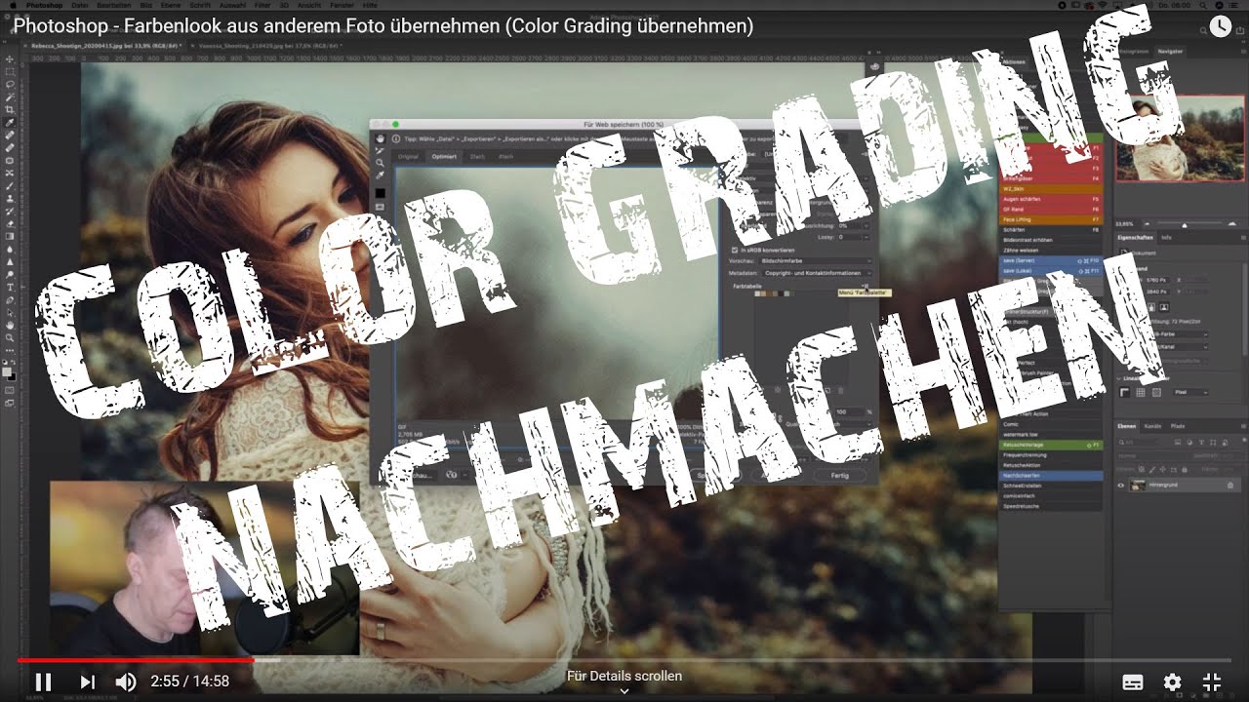1249x702 pixels.
Task: Toggle 'In sRGB konvertieren' checkbox
Action: point(735,250)
